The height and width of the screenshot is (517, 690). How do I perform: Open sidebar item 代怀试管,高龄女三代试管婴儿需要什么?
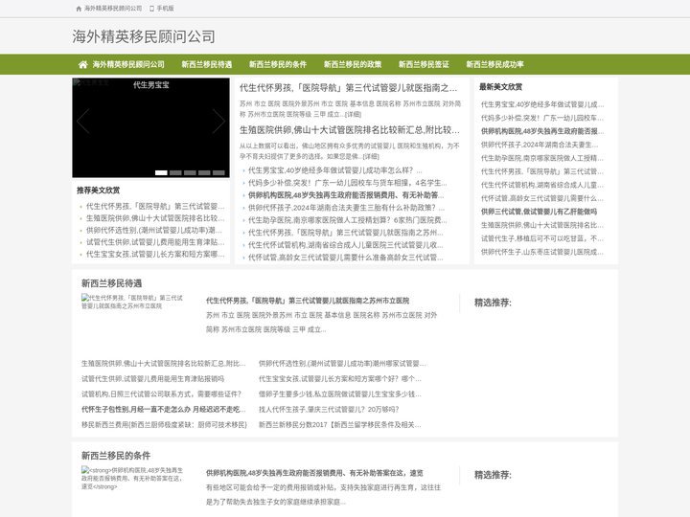tap(542, 198)
